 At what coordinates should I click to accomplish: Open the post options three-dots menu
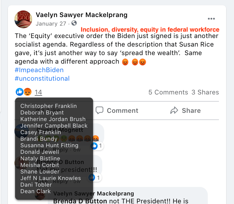tap(211, 19)
